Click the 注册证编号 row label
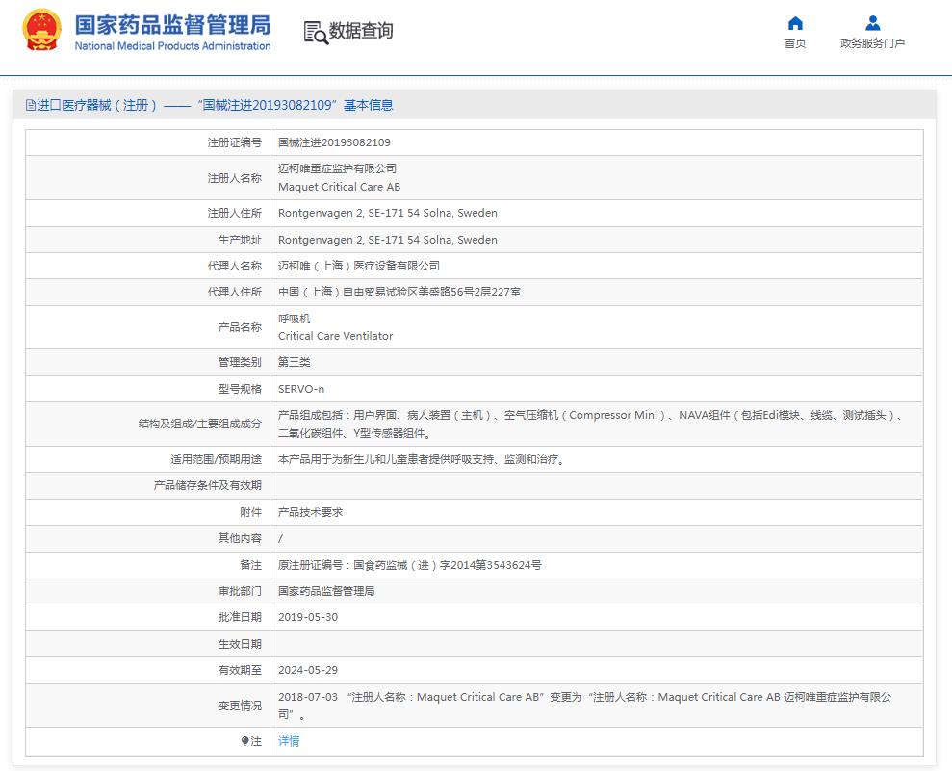952x771 pixels. (234, 142)
